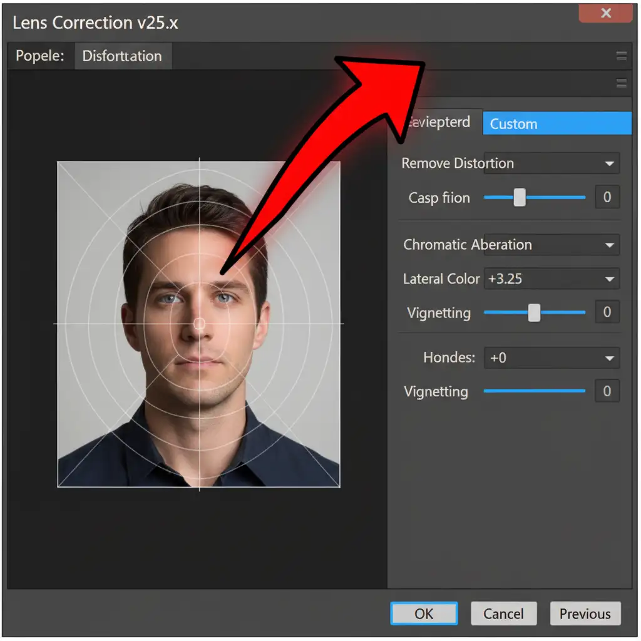Image resolution: width=641 pixels, height=641 pixels.
Task: Click the center point of preview grid
Action: coord(199,324)
